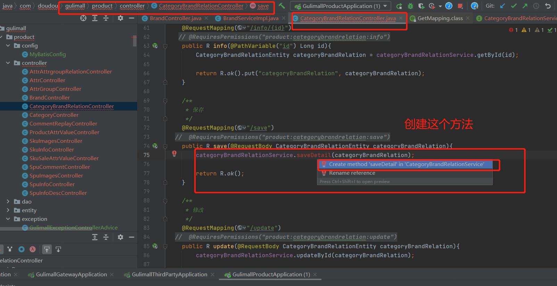
Task: Collapse the controller folder
Action: click(x=8, y=63)
